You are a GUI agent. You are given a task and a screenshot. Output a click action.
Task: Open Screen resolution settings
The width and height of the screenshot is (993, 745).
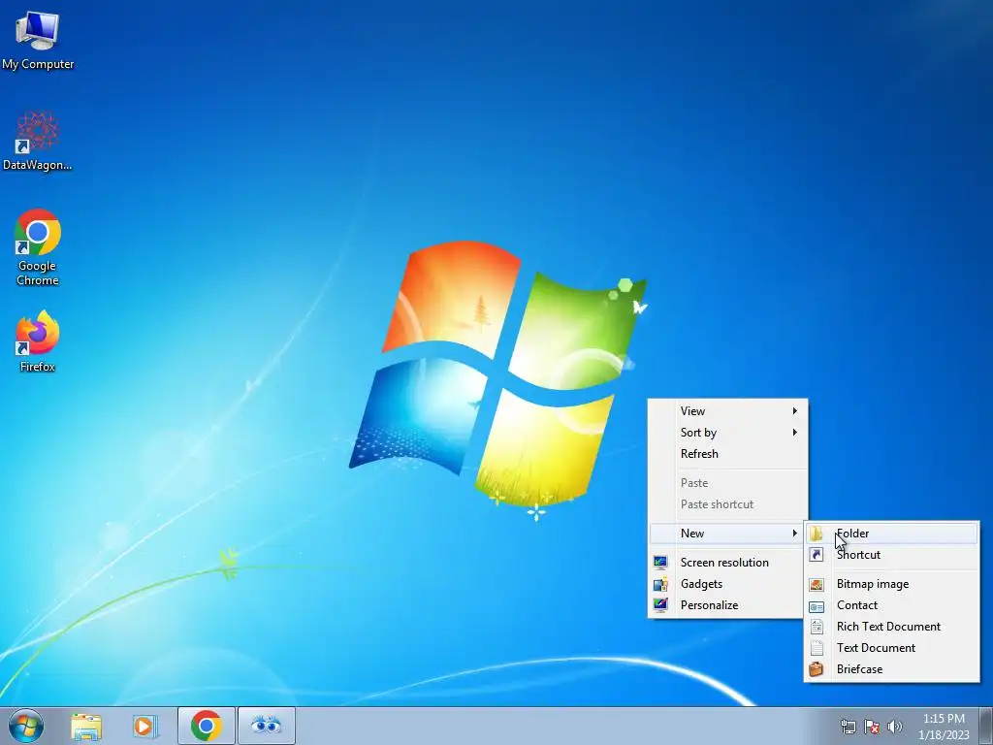coord(728,563)
